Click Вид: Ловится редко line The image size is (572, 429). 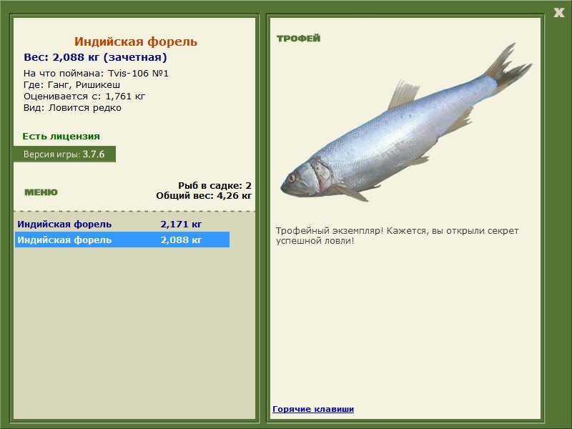tap(72, 108)
